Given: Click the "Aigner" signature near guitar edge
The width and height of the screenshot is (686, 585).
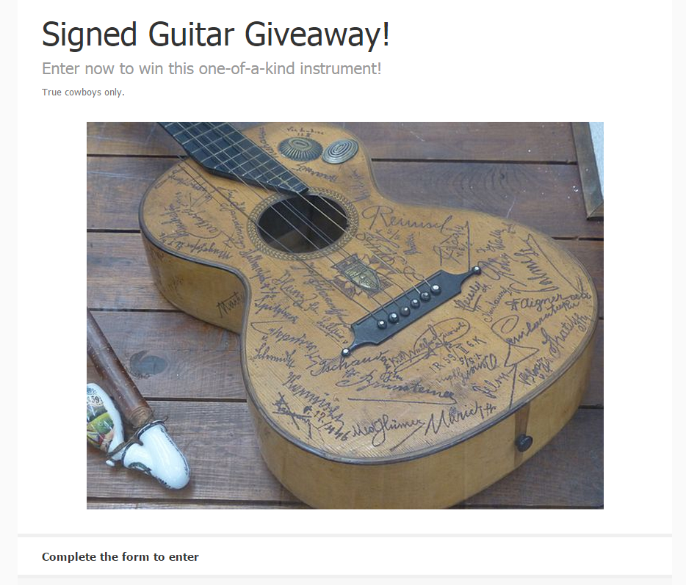Looking at the screenshot, I should [x=539, y=301].
